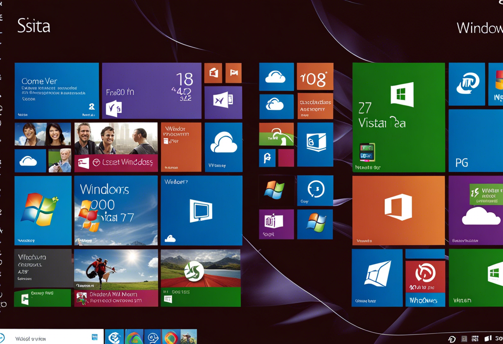Screen dimensions: 503x344
Task: Open the kite surfer photo tile
Action: click(x=116, y=269)
